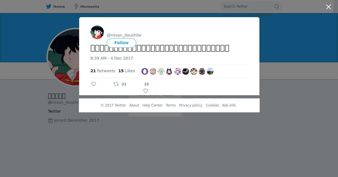This screenshot has height=177, width=338.
Task: Open the @niisan_doushite handle link
Action: tap(124, 35)
